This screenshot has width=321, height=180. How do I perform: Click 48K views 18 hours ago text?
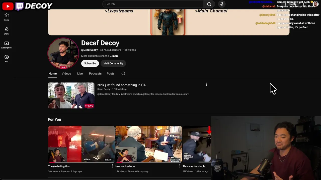(196, 171)
